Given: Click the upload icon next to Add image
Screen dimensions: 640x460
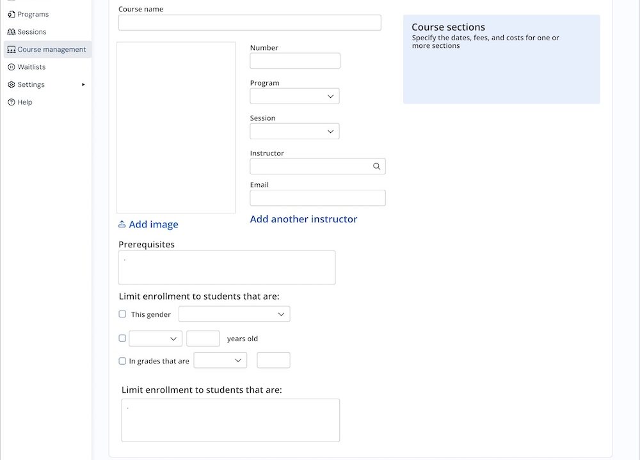Looking at the screenshot, I should coord(122,224).
